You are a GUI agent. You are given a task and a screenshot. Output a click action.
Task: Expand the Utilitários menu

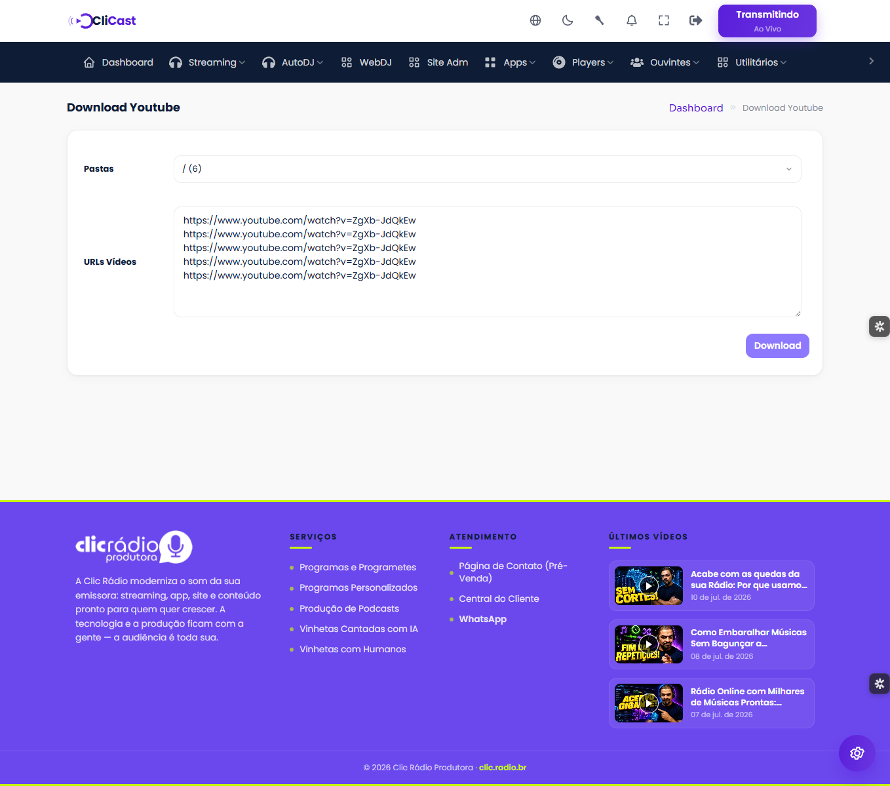752,62
